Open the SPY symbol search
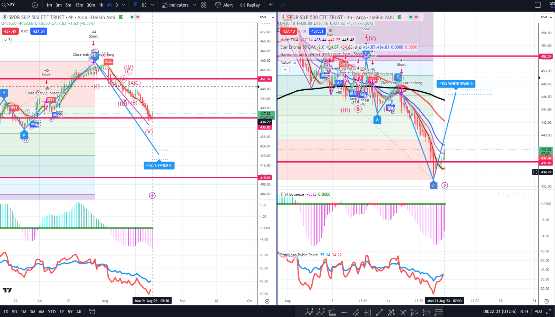Viewport: 555px width, 317px height. tap(8, 5)
